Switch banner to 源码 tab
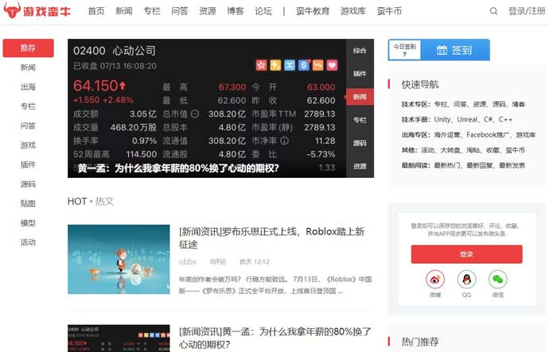Screen dimensions: 549x352 [x=360, y=143]
